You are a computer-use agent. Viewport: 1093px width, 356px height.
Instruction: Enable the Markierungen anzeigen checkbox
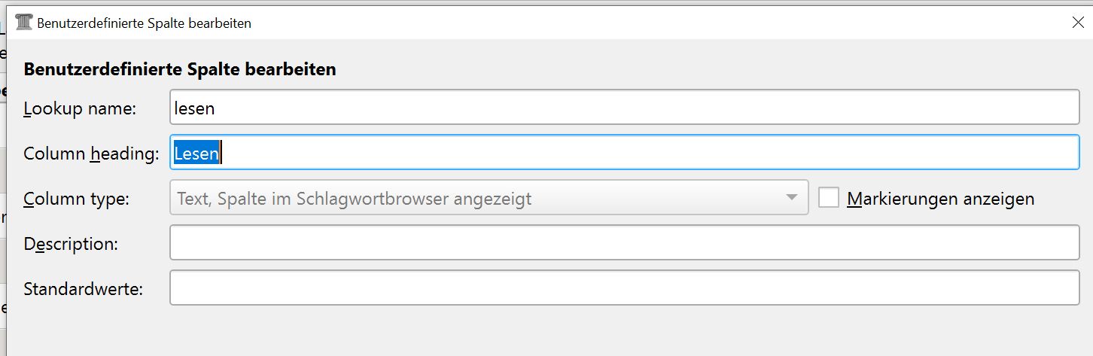pos(829,198)
